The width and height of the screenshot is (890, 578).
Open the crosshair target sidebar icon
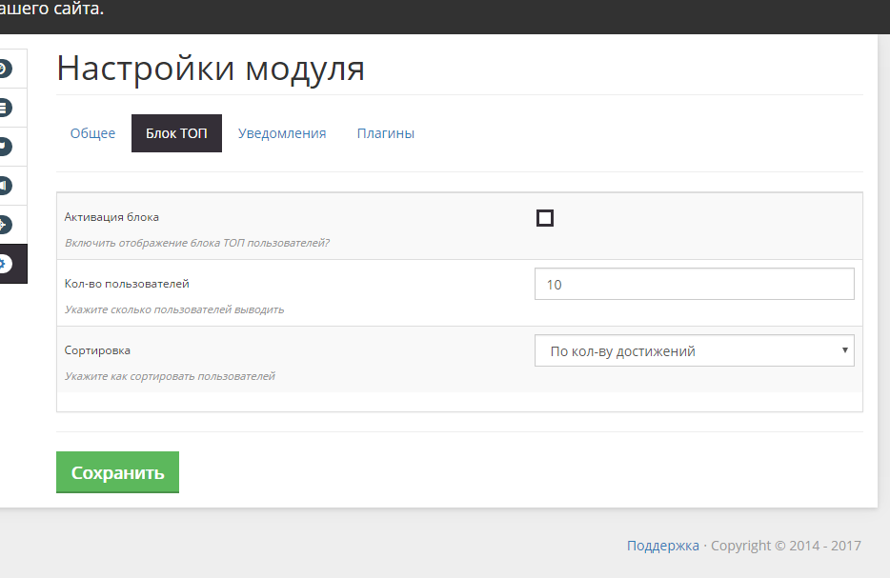(x=5, y=225)
